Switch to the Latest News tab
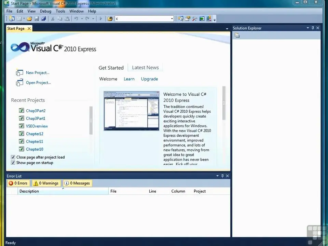This screenshot has width=328, height=246. click(146, 68)
